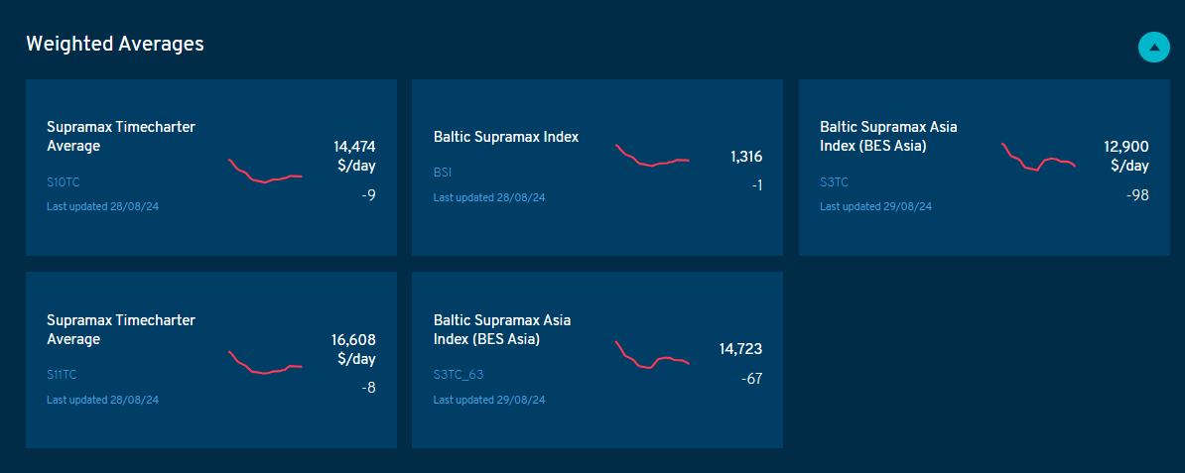Select the 14,723 index value
The width and height of the screenshot is (1185, 473).
tap(740, 349)
